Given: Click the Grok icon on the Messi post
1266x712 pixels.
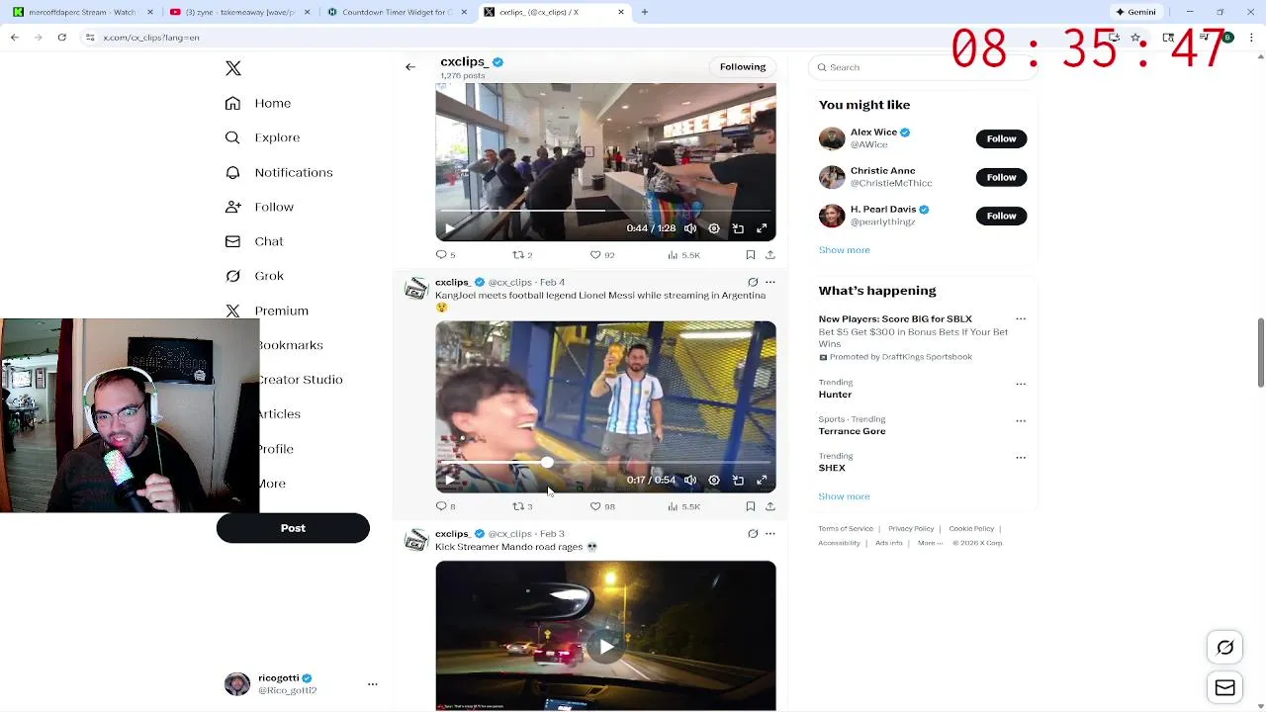Looking at the screenshot, I should [x=753, y=283].
